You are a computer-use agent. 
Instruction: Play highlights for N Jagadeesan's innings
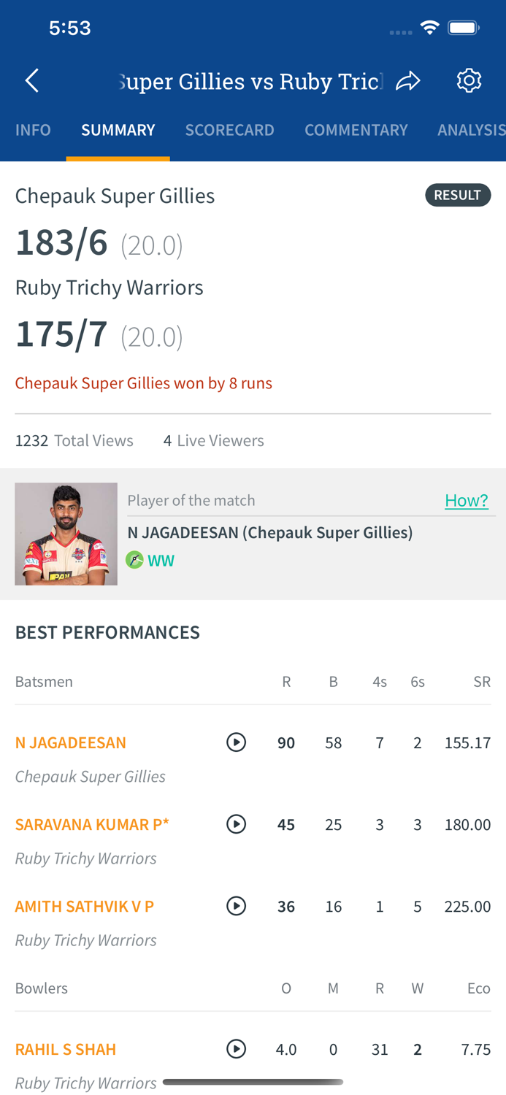[237, 741]
